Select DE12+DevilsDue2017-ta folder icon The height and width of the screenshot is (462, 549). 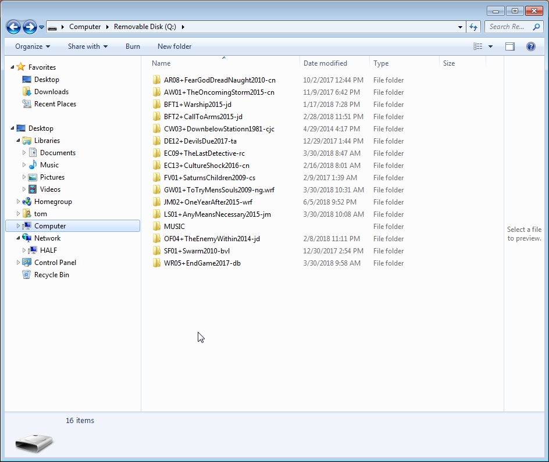[x=156, y=141]
